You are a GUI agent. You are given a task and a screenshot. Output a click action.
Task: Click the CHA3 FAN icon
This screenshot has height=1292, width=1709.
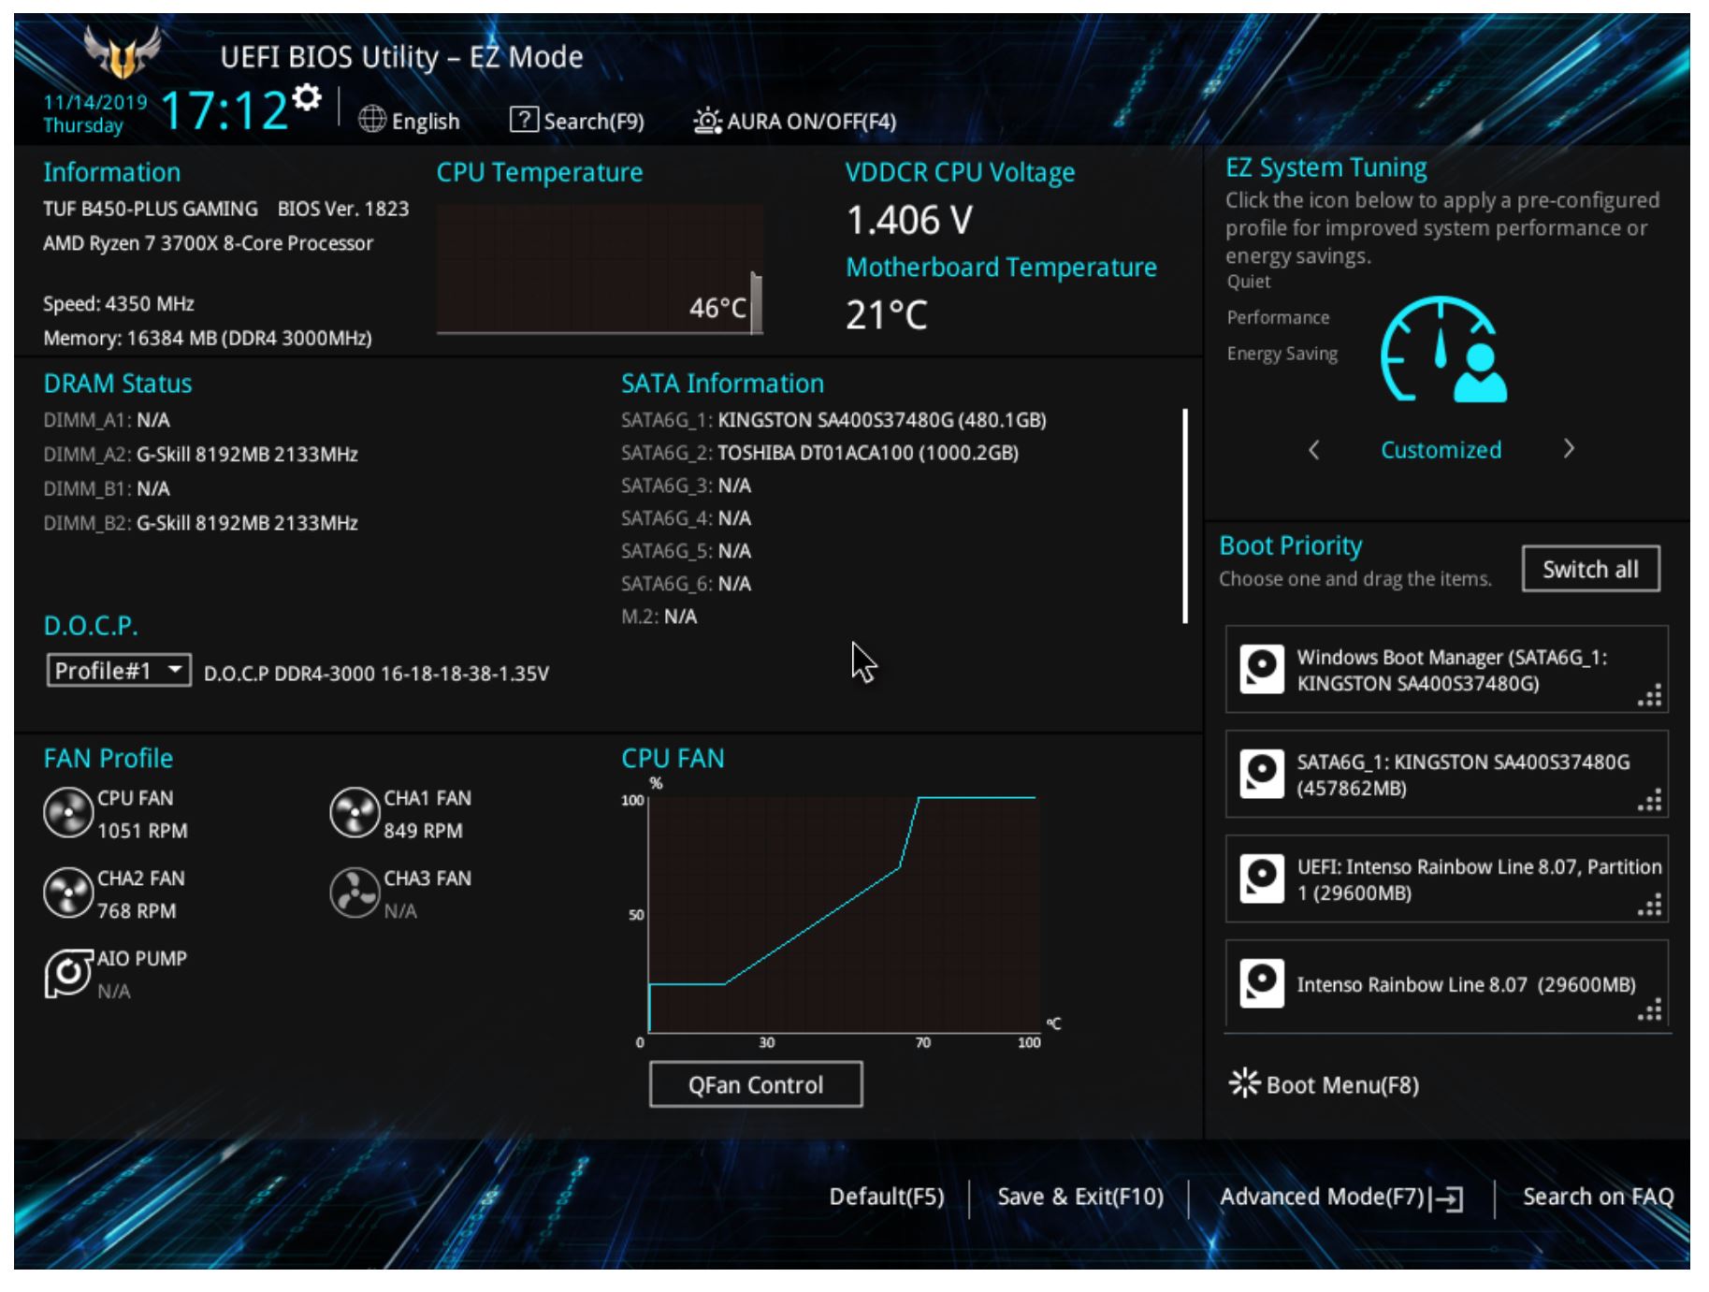point(355,893)
